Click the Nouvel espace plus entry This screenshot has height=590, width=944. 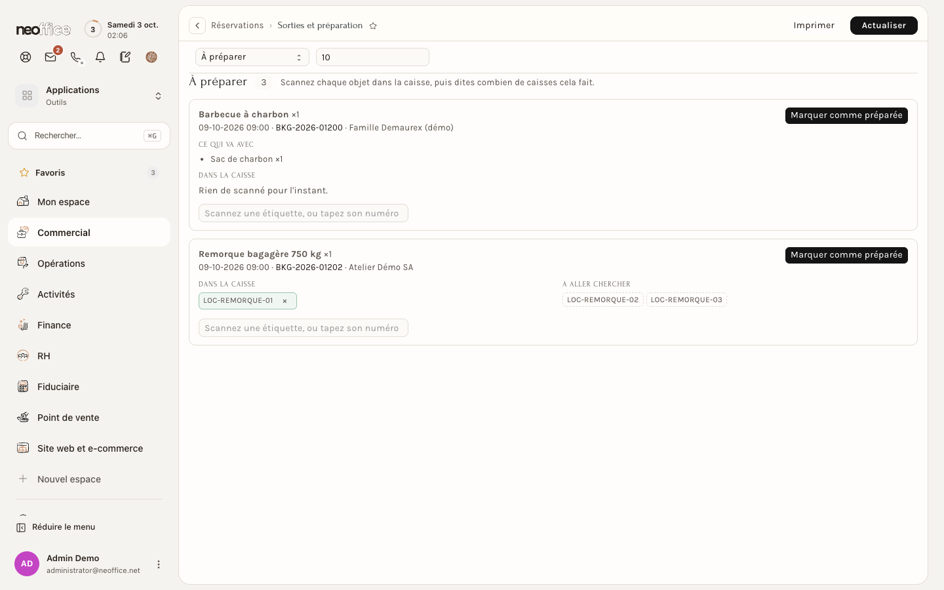pyautogui.click(x=89, y=479)
